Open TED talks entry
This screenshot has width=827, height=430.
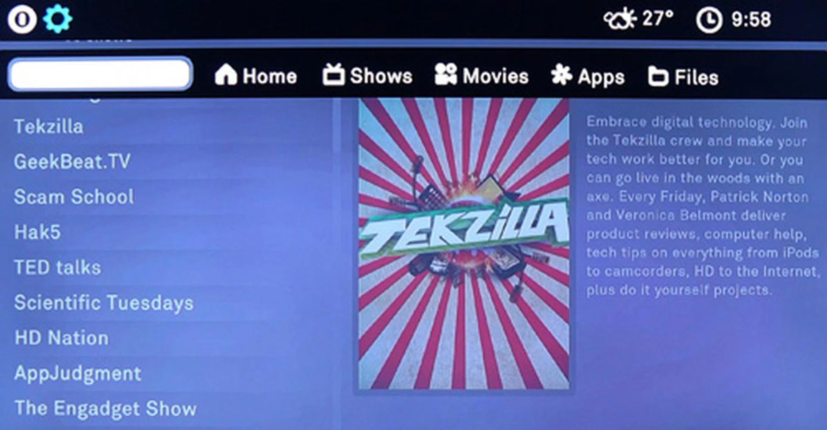point(58,268)
